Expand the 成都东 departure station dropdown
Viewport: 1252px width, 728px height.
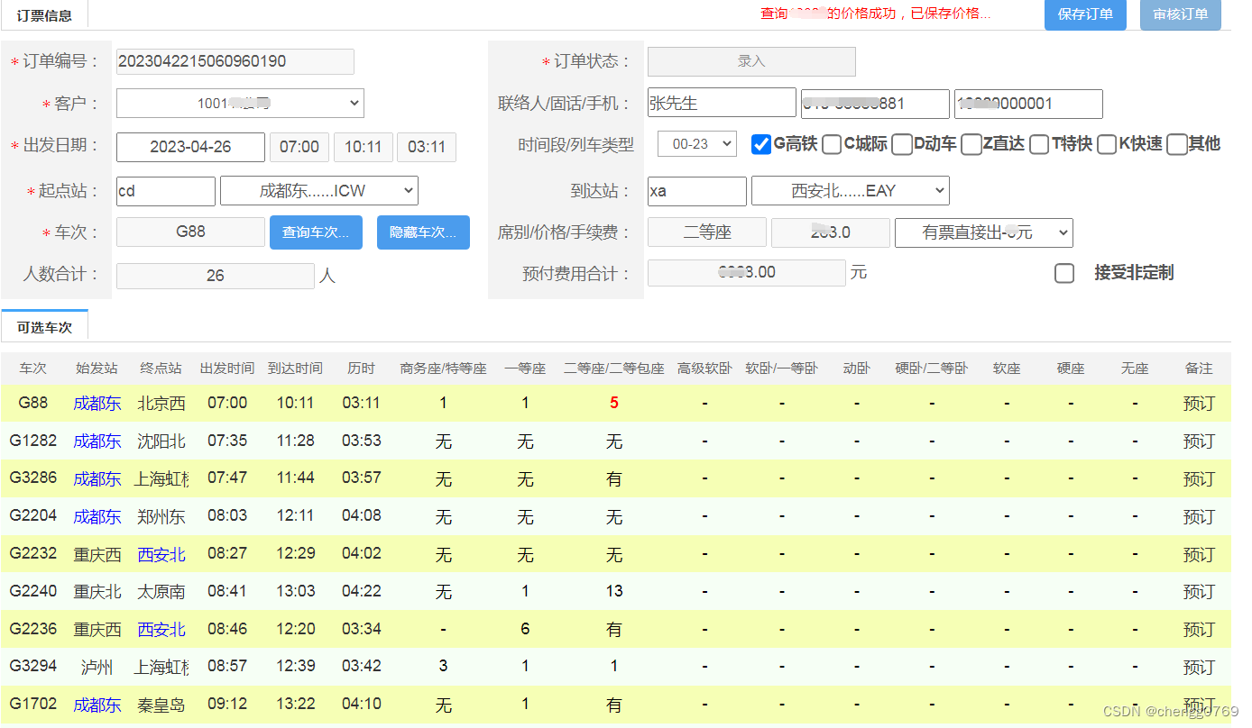319,191
